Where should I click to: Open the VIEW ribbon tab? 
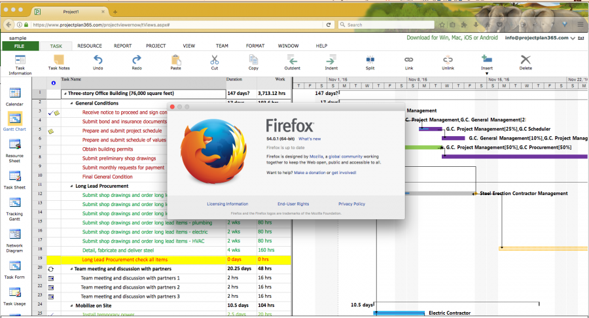click(189, 46)
